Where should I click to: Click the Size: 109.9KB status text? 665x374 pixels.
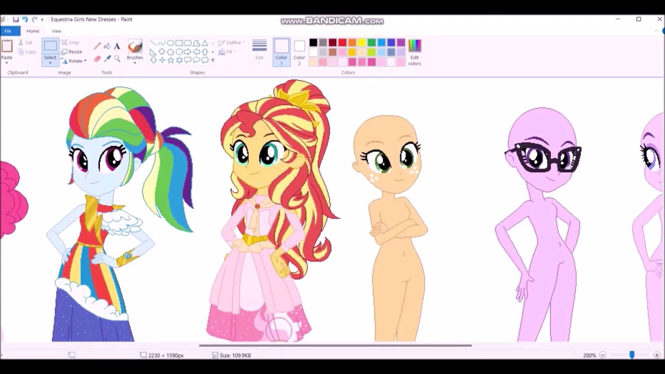click(235, 355)
